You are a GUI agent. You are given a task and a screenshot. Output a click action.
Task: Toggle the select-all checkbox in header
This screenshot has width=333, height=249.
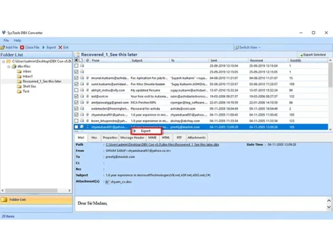(x=77, y=60)
